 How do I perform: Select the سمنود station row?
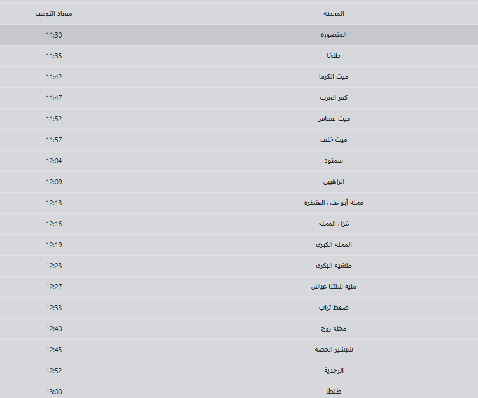239,161
